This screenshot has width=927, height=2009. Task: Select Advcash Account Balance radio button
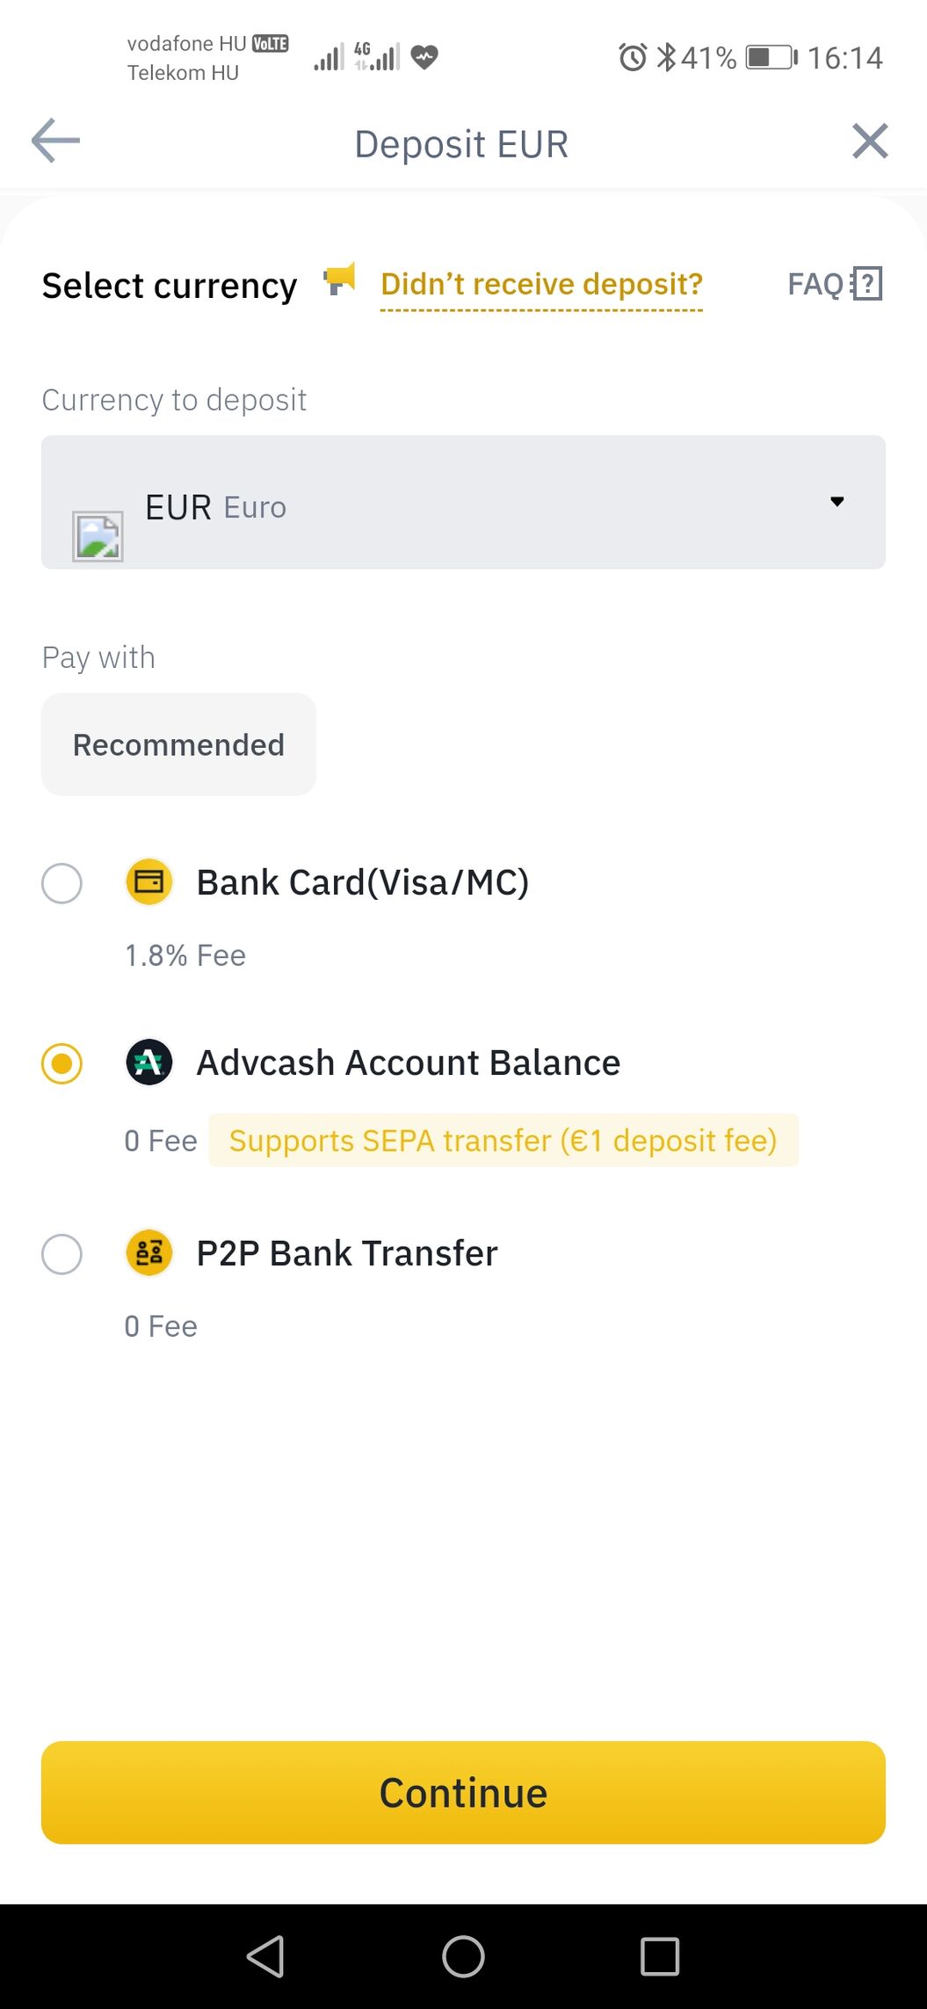(62, 1063)
